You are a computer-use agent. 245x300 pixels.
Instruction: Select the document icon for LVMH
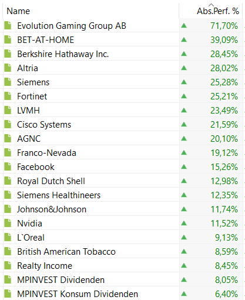click(x=8, y=110)
